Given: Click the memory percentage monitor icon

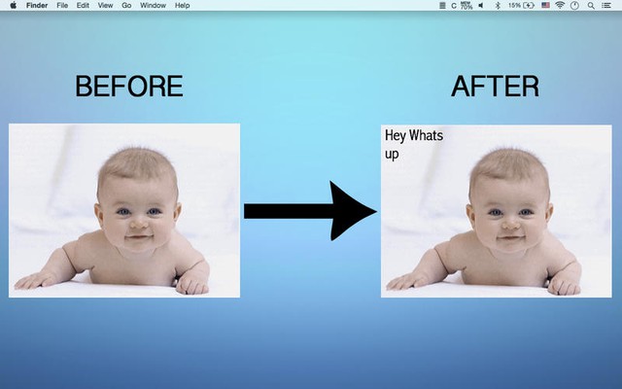Looking at the screenshot, I should click(x=466, y=5).
